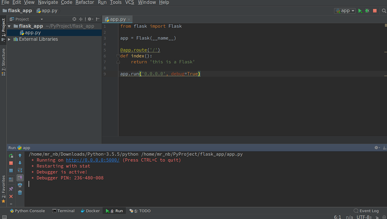Expand the External Libraries node

(x=9, y=39)
